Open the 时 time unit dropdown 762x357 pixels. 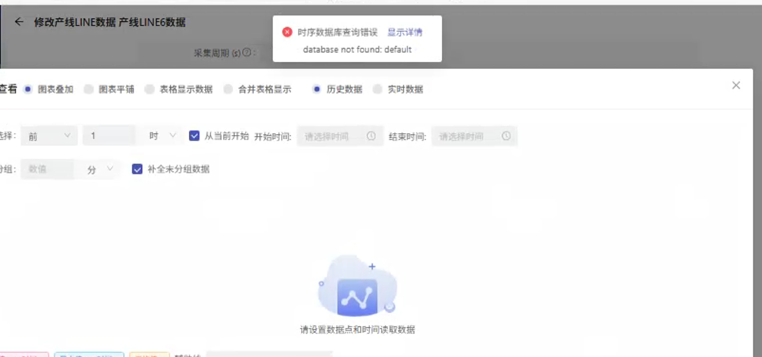162,136
